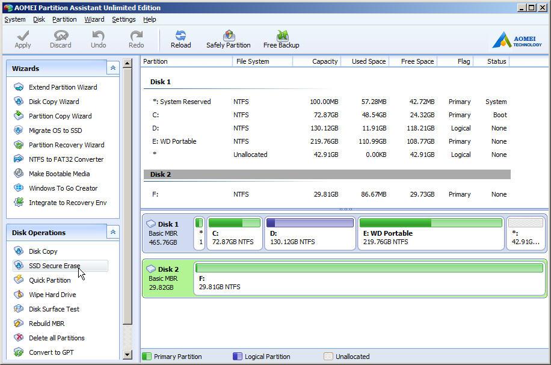Click the Integrate to Recovery Env icon
This screenshot has height=365, width=551.
(19, 202)
